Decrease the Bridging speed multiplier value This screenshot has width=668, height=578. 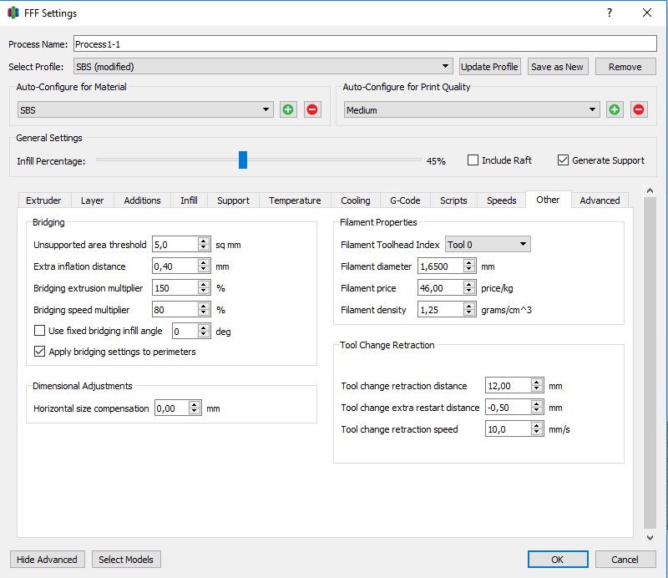point(204,314)
